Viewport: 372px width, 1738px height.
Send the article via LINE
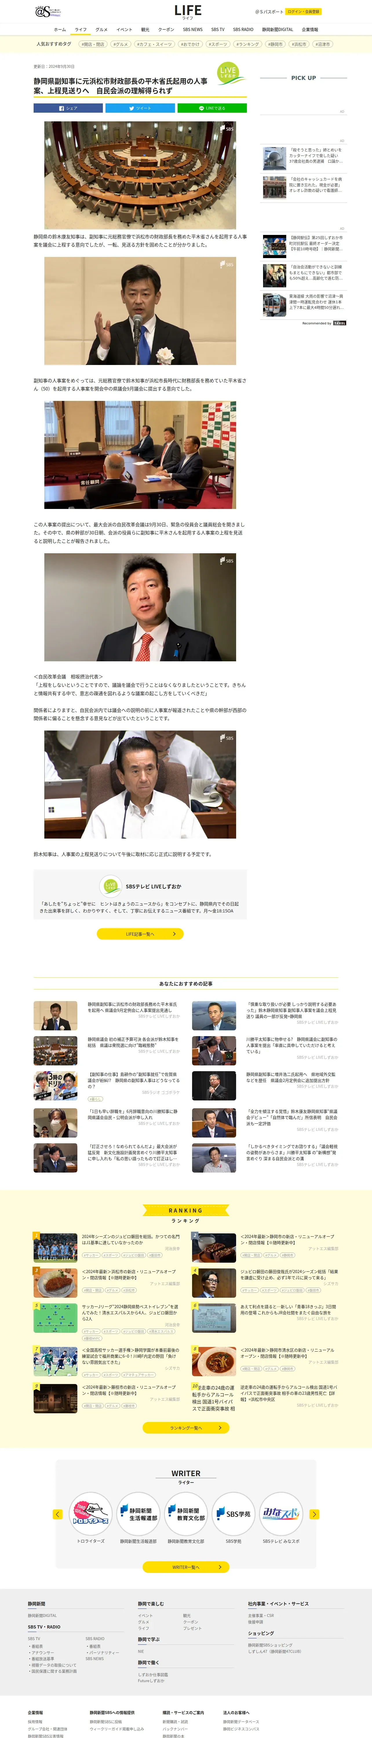(x=212, y=108)
